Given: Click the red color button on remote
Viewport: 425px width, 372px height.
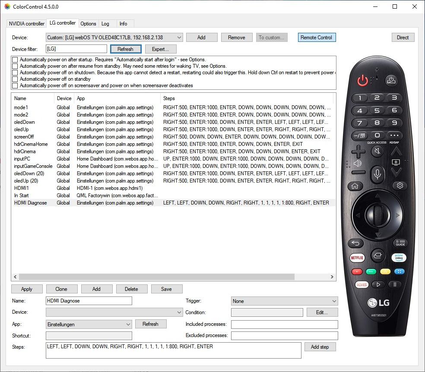Looking at the screenshot, I should coord(357,271).
